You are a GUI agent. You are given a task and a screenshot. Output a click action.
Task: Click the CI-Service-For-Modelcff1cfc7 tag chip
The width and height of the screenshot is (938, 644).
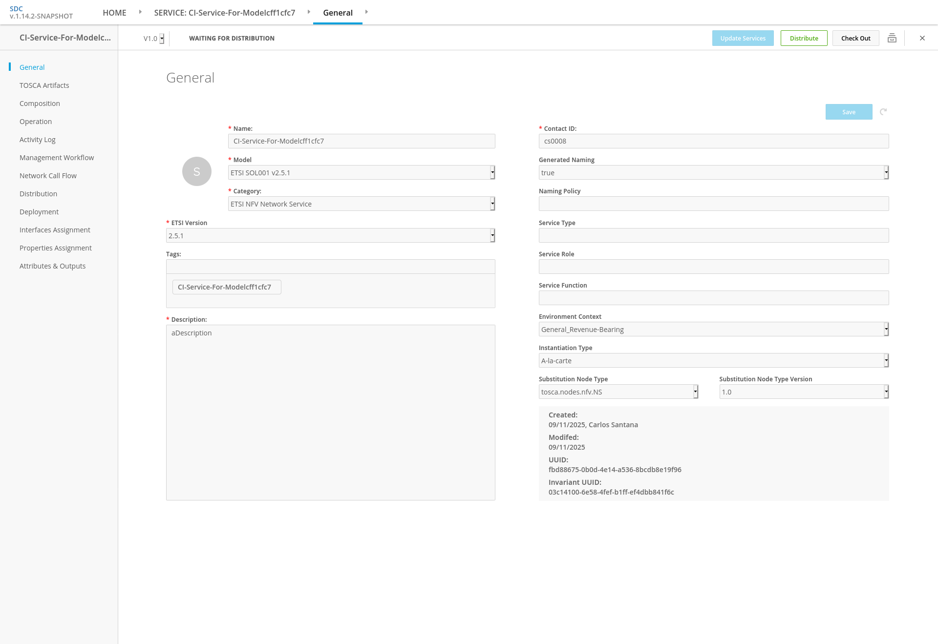point(227,287)
